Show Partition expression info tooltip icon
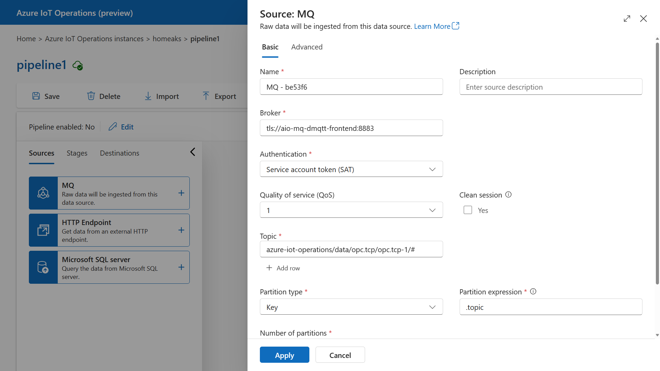The height and width of the screenshot is (371, 660). tap(533, 292)
